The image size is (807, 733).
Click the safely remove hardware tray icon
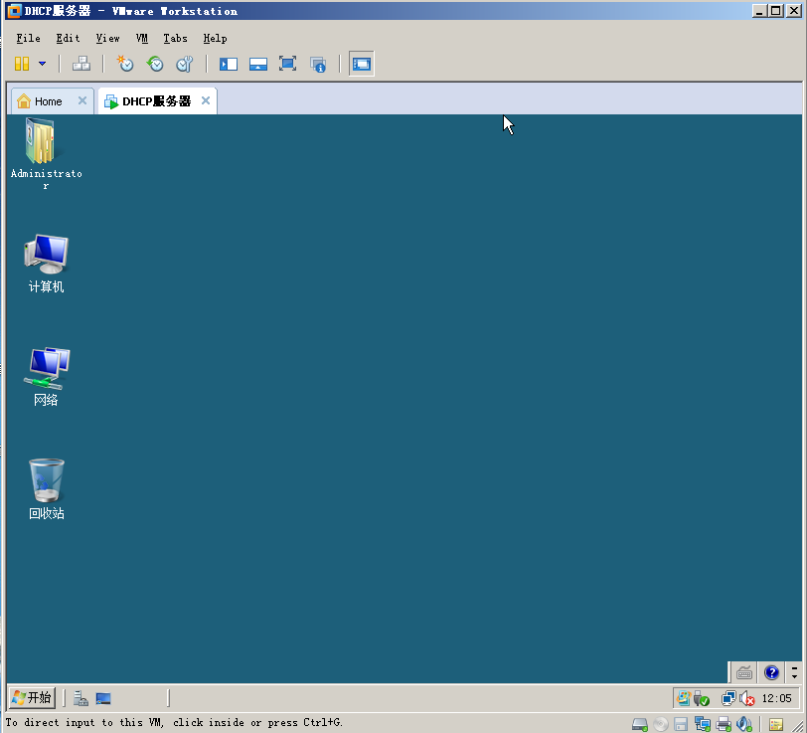point(701,698)
